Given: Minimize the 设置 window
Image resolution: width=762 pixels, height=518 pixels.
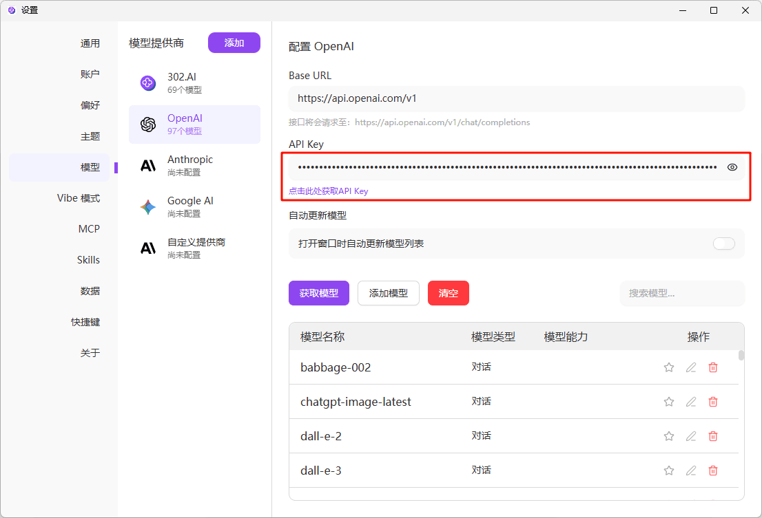Looking at the screenshot, I should pos(683,10).
